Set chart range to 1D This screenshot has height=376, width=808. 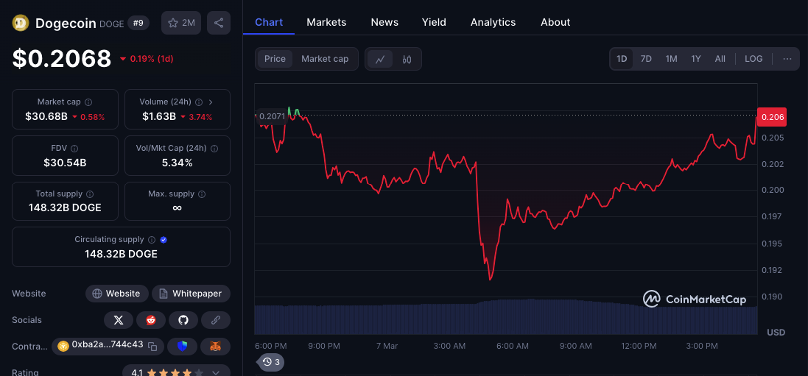coord(622,59)
